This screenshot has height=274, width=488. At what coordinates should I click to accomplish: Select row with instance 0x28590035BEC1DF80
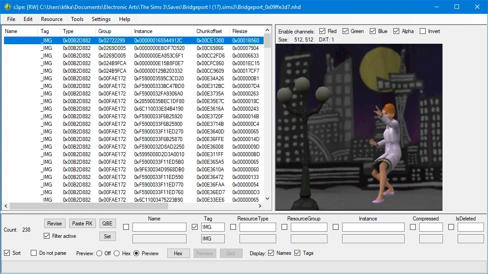tap(133, 101)
